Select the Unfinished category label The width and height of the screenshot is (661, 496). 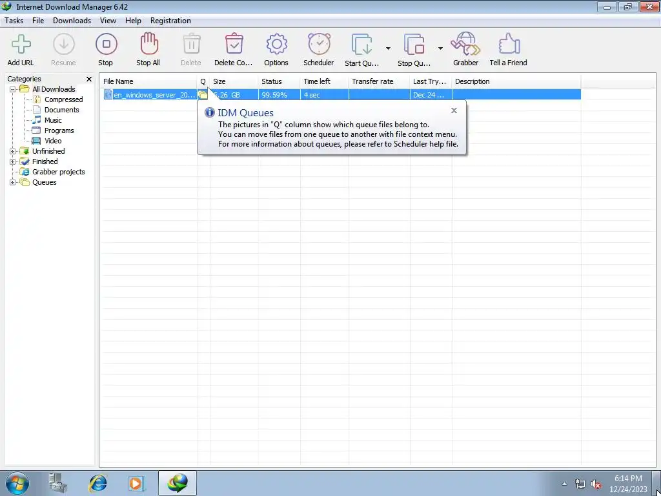(48, 151)
